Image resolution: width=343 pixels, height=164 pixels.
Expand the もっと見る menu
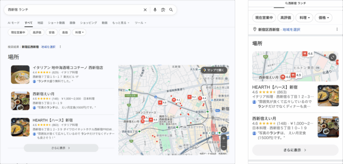point(121,23)
